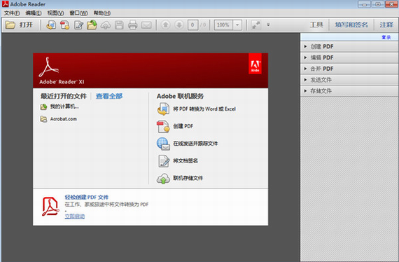
Task: Open the 视图(V) menu
Action: (x=55, y=13)
